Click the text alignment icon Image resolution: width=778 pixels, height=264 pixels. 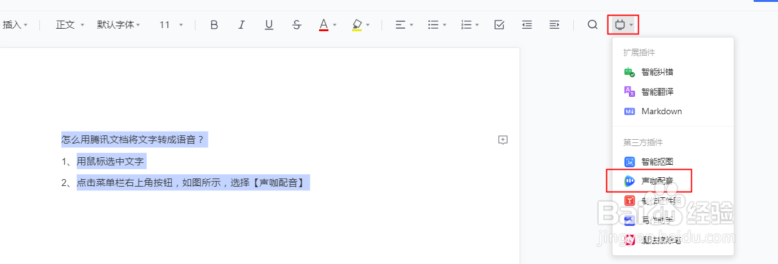(400, 25)
